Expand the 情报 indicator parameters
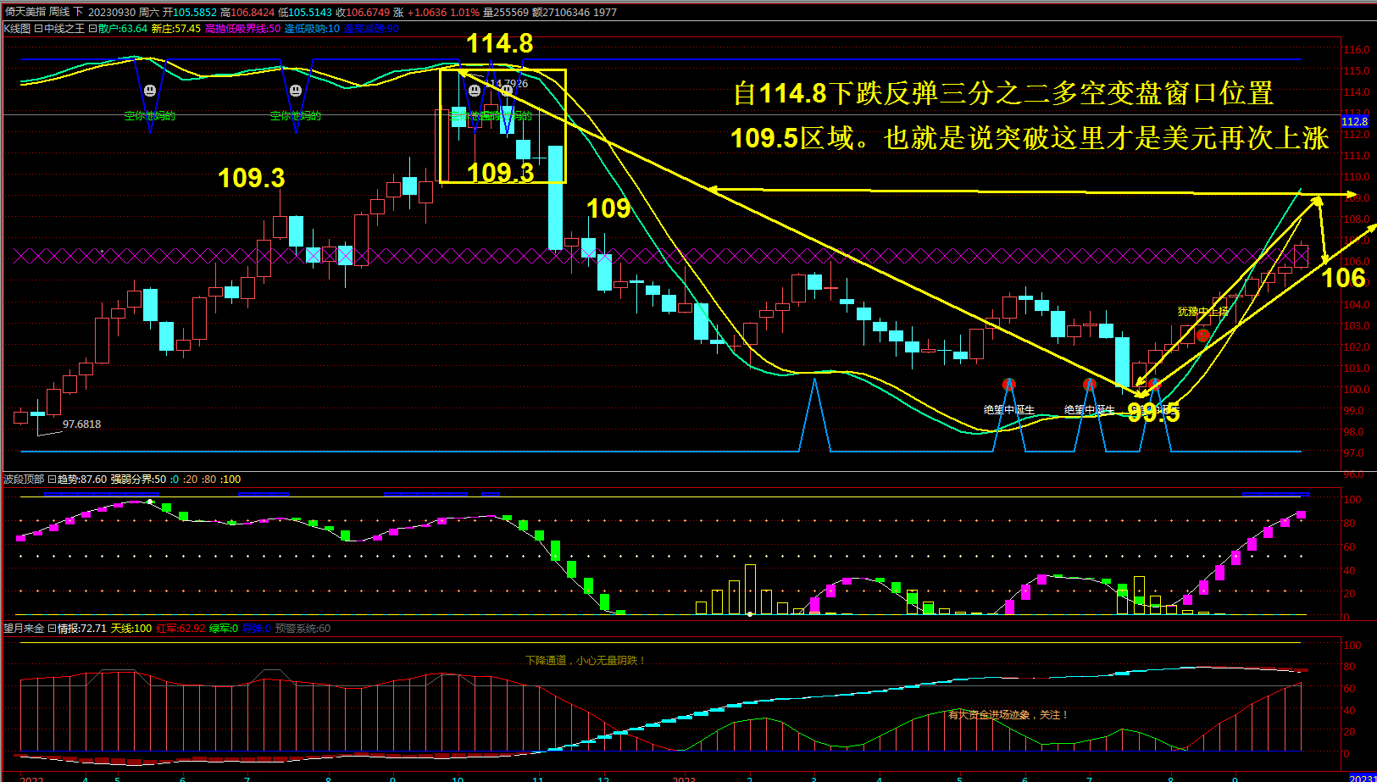This screenshot has height=782, width=1377. click(53, 629)
